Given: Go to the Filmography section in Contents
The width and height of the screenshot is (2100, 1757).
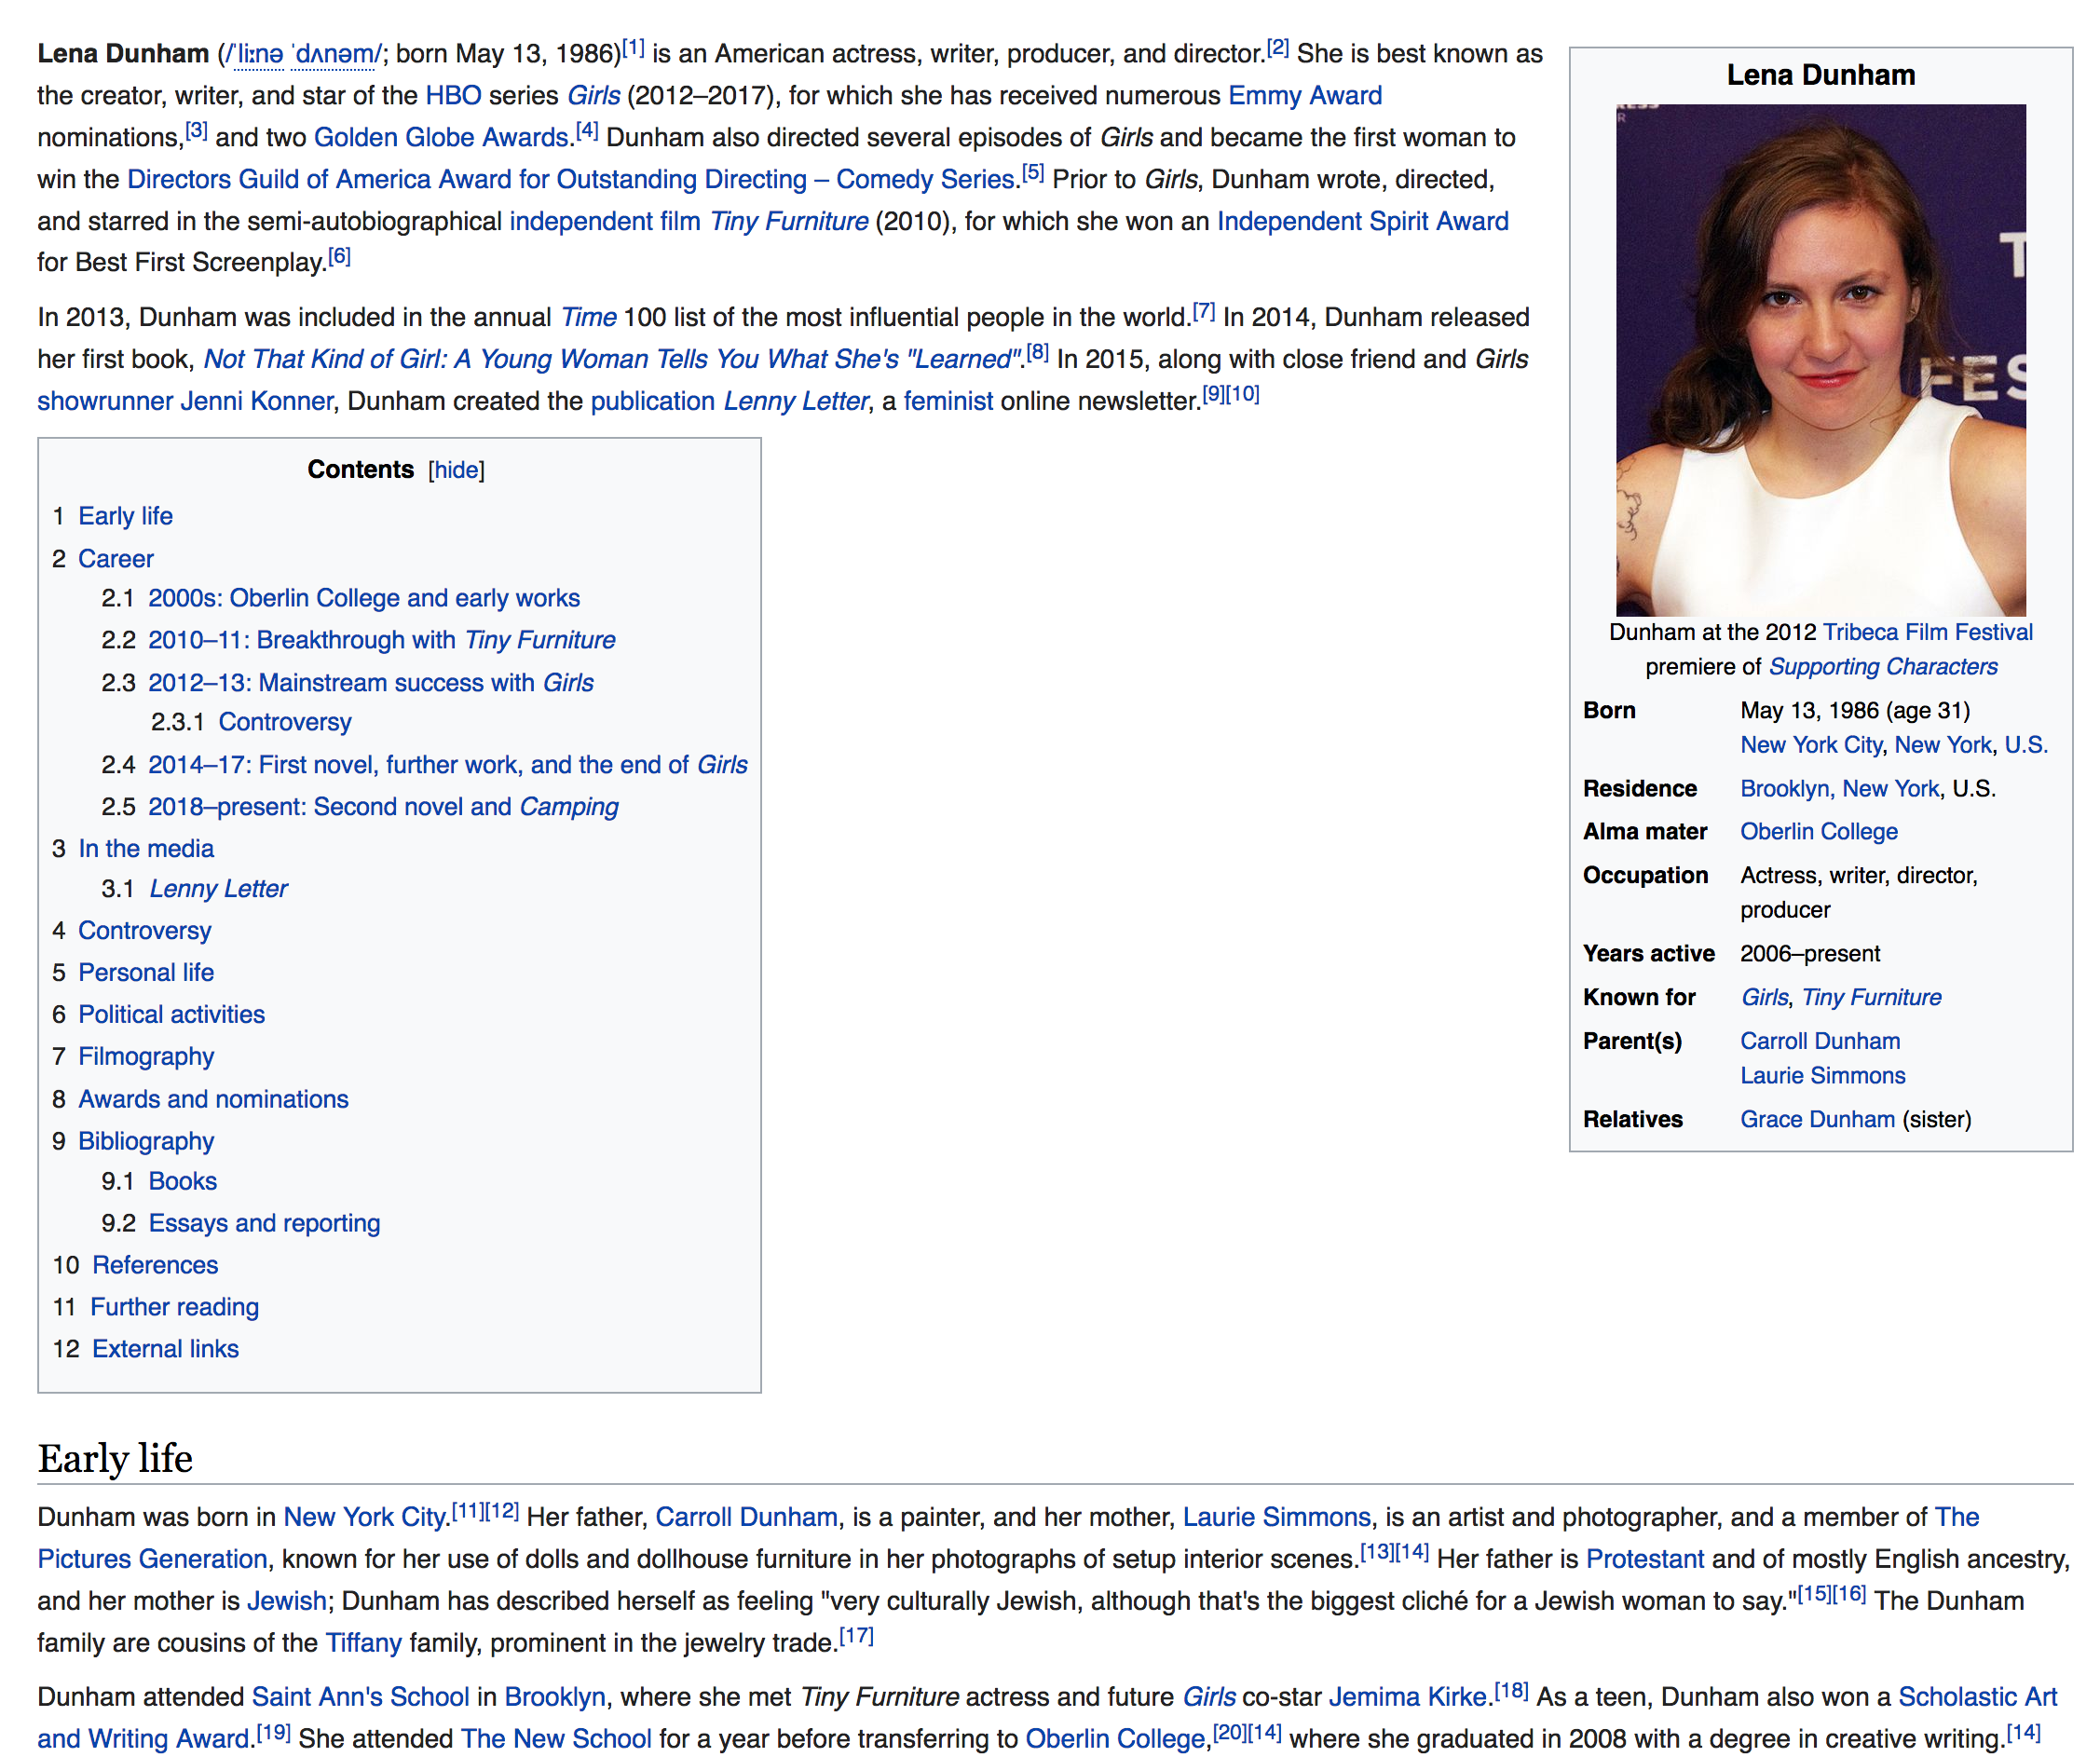Looking at the screenshot, I should tap(146, 1056).
